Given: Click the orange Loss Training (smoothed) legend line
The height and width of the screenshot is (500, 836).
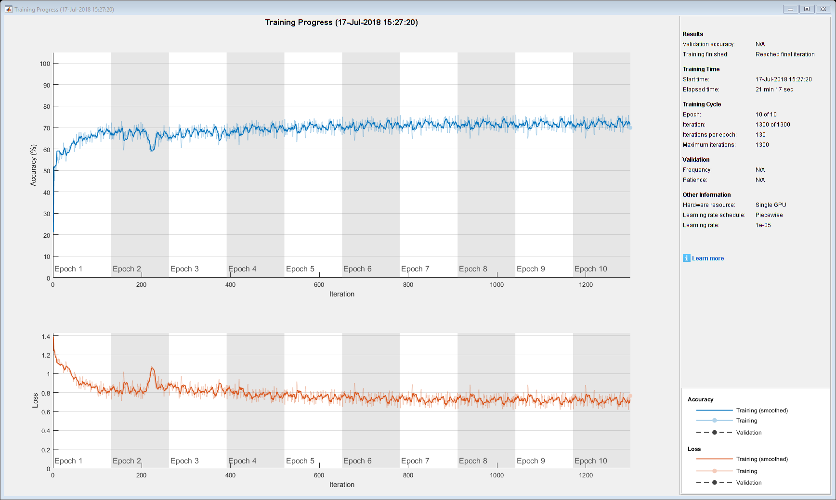Looking at the screenshot, I should (714, 459).
